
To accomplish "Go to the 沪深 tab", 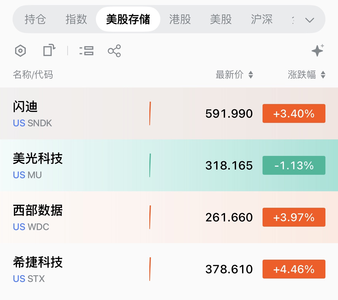I will coord(261,19).
